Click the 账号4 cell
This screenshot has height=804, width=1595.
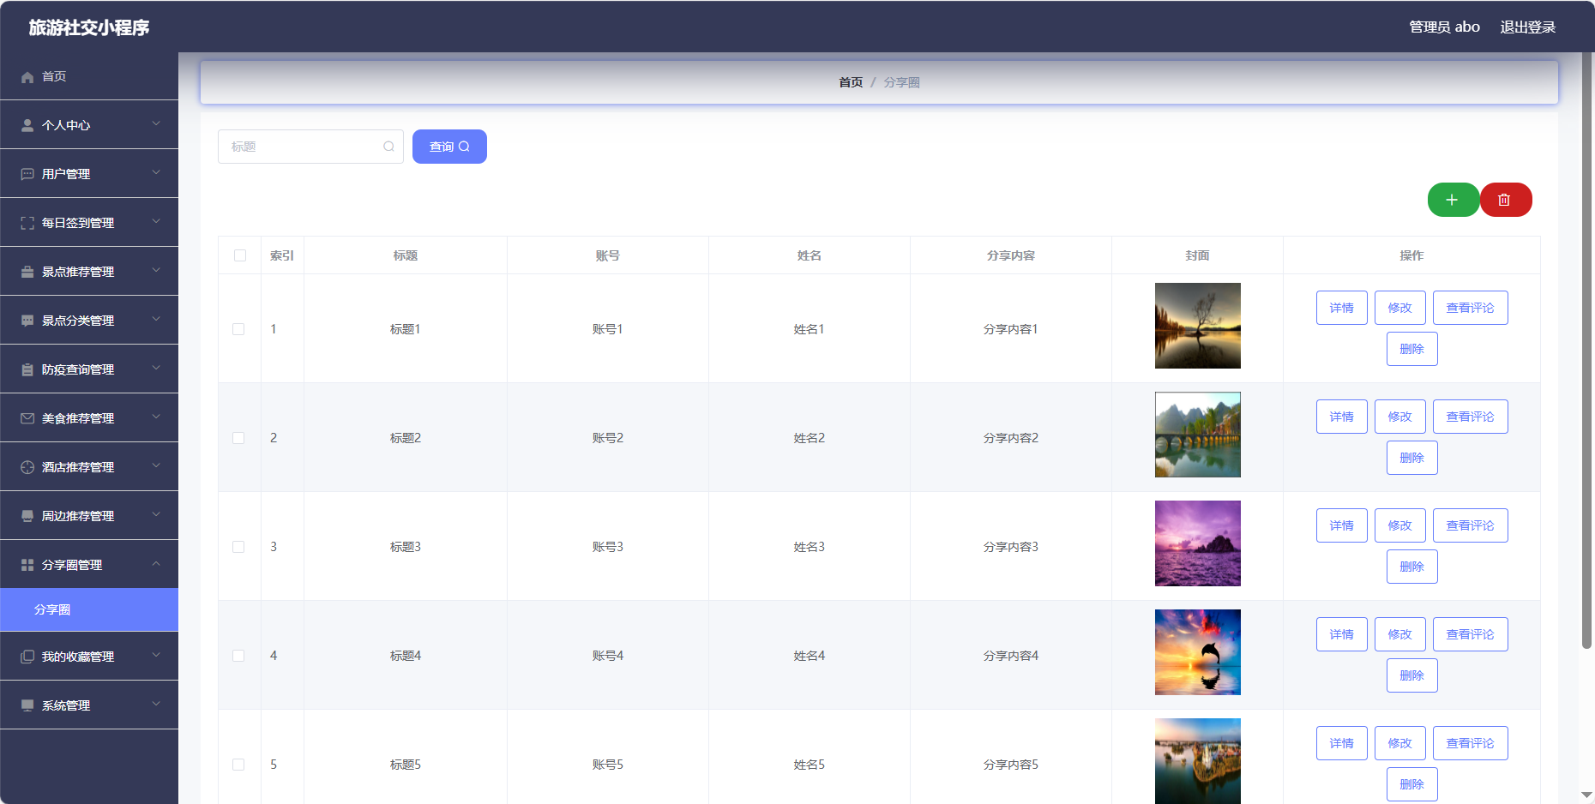coord(608,656)
